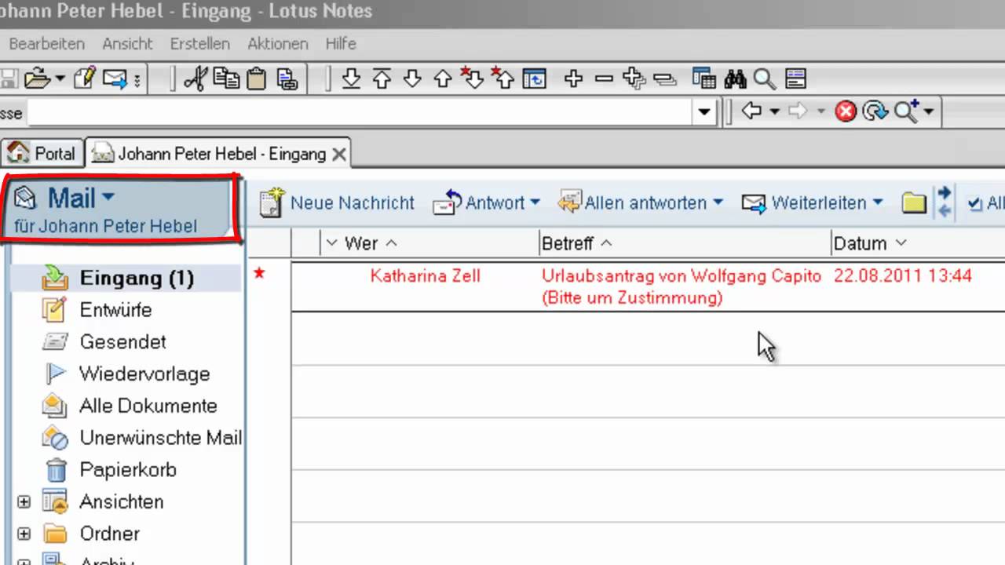The width and height of the screenshot is (1005, 565).
Task: Click inside the address input field
Action: (x=360, y=112)
